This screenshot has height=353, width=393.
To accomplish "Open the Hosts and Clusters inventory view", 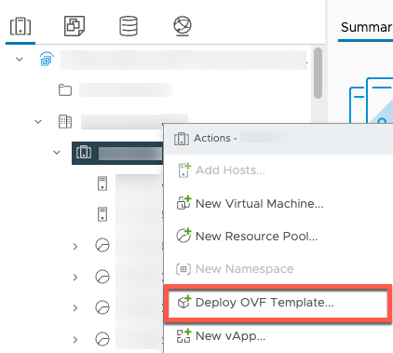I will pyautogui.click(x=20, y=26).
